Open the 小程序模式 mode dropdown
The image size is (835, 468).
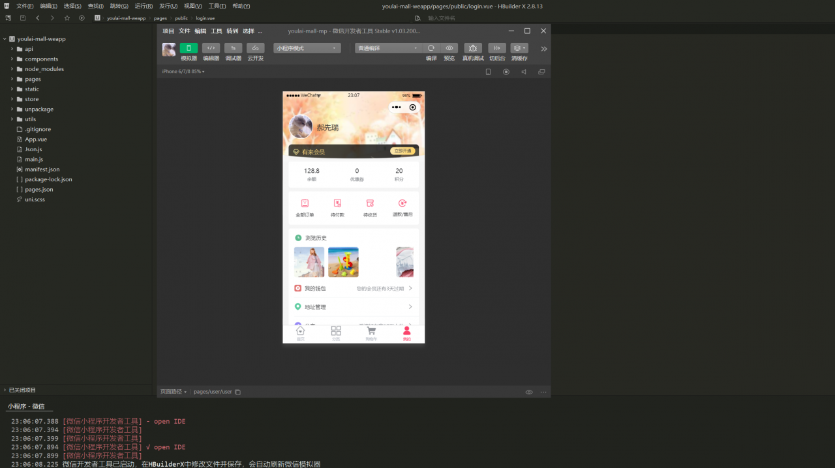[307, 48]
